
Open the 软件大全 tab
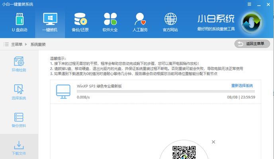(x=110, y=23)
